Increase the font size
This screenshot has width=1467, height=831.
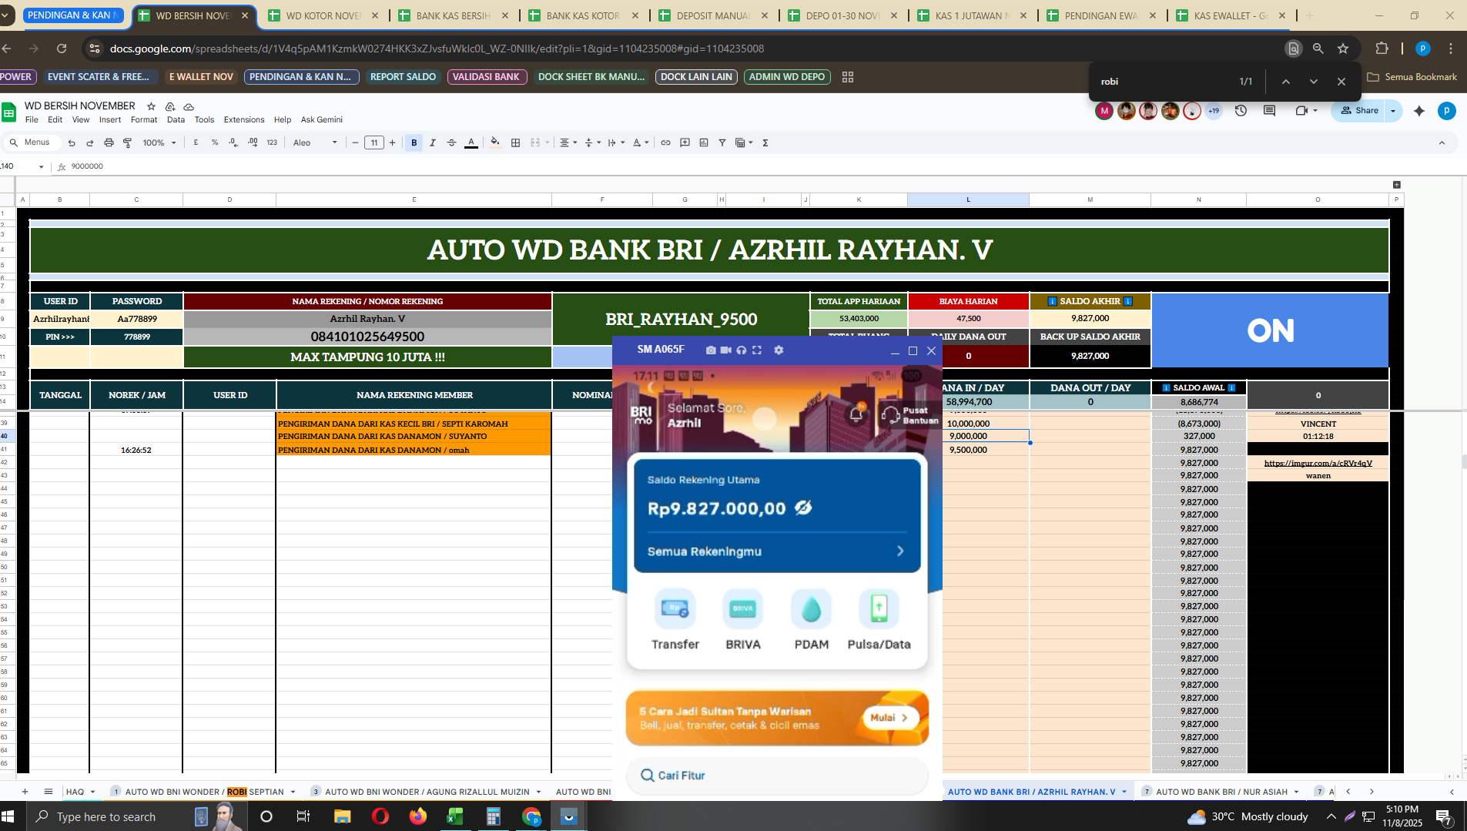(393, 142)
